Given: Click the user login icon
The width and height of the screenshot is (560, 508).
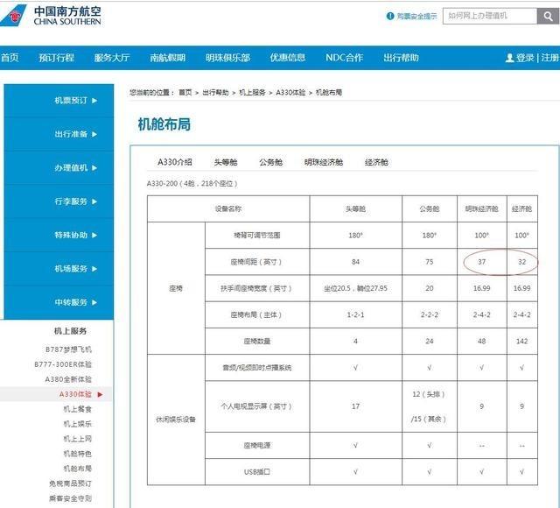Looking at the screenshot, I should 509,58.
